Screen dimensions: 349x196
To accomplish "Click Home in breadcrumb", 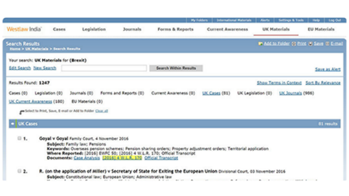I will click(15, 49).
